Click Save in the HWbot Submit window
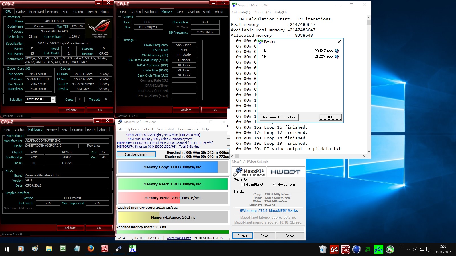Screen dimensions: 456x256 click(264, 236)
